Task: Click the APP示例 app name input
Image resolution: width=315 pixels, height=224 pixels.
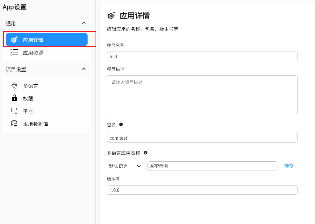Action: click(x=212, y=166)
